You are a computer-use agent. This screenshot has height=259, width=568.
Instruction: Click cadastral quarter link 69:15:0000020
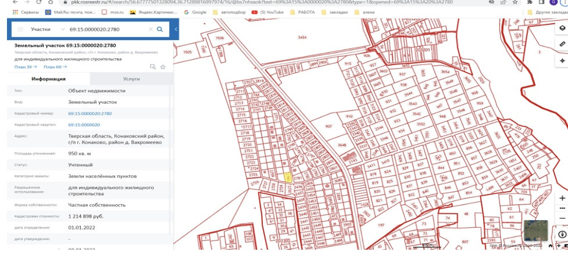point(84,125)
